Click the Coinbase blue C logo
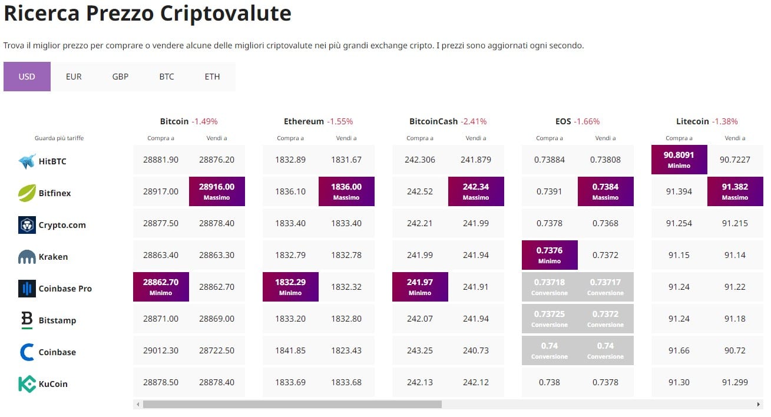The height and width of the screenshot is (417, 771). point(27,352)
